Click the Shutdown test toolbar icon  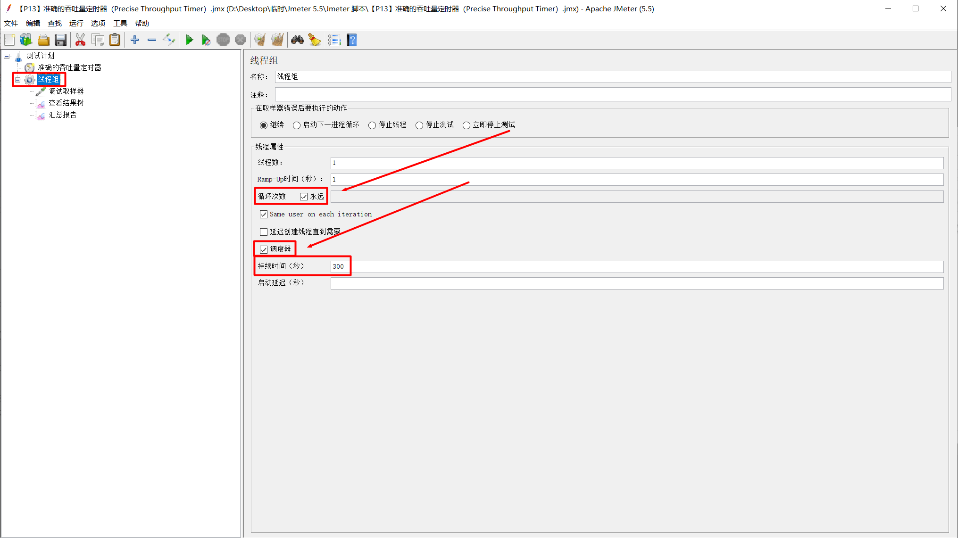[x=241, y=40]
